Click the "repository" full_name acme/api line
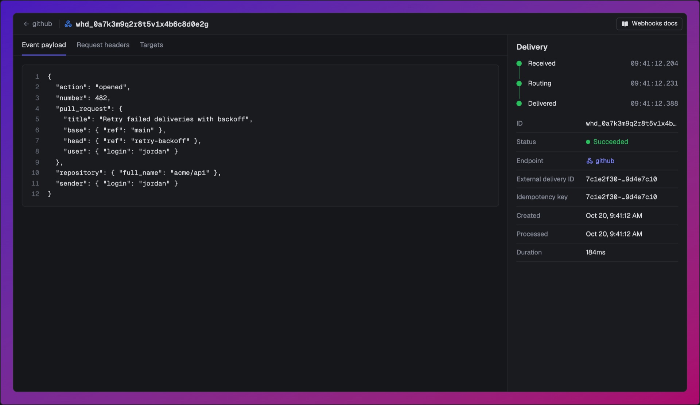Image resolution: width=700 pixels, height=405 pixels. pos(139,173)
